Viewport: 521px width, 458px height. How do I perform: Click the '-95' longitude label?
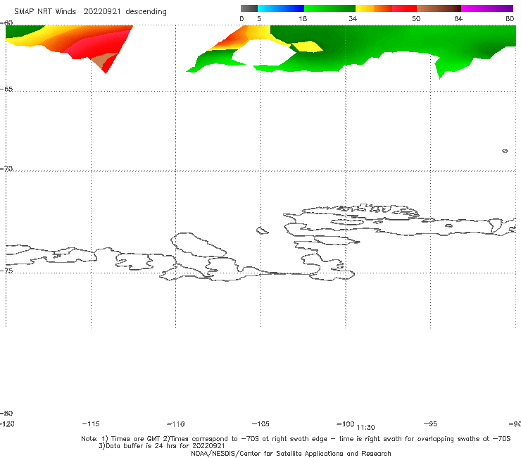tap(431, 423)
